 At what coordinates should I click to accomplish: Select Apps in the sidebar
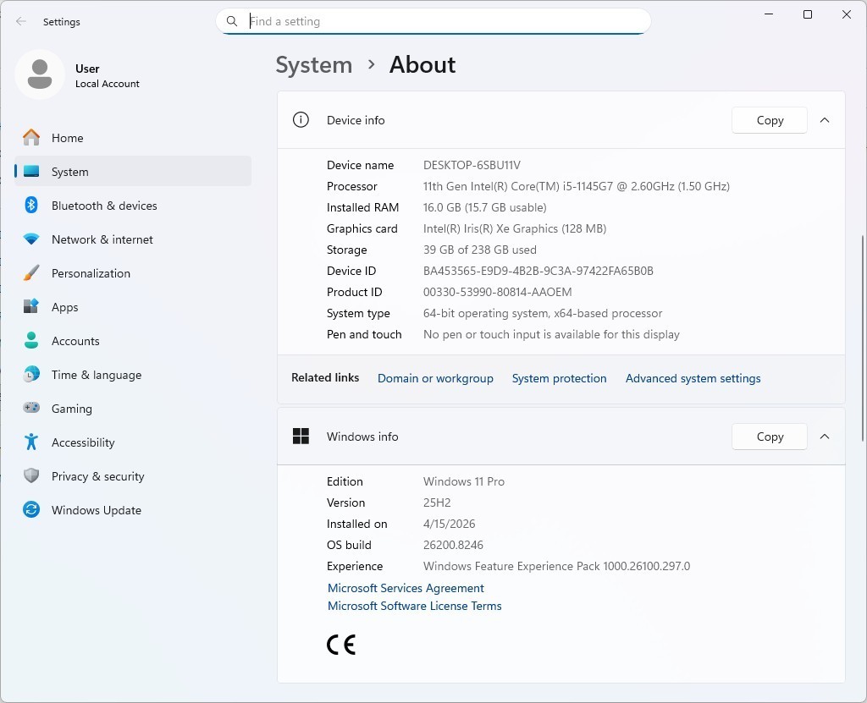[133, 307]
